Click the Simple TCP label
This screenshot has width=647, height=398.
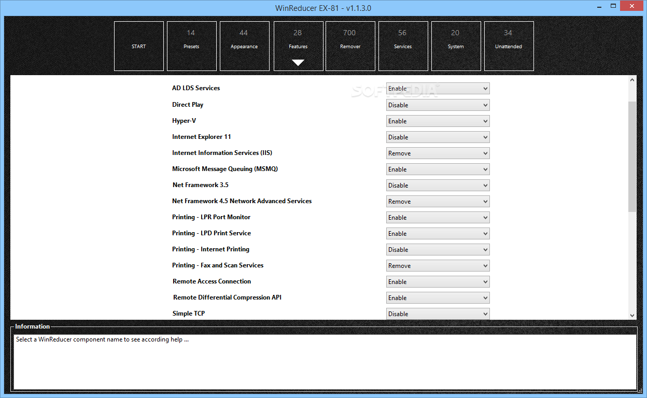pos(189,314)
